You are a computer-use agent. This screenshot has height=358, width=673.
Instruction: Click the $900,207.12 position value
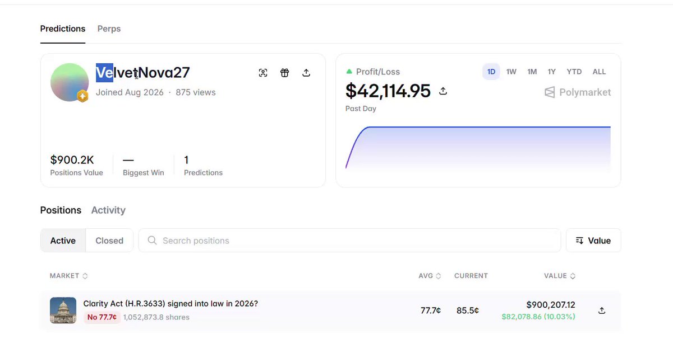pyautogui.click(x=551, y=305)
